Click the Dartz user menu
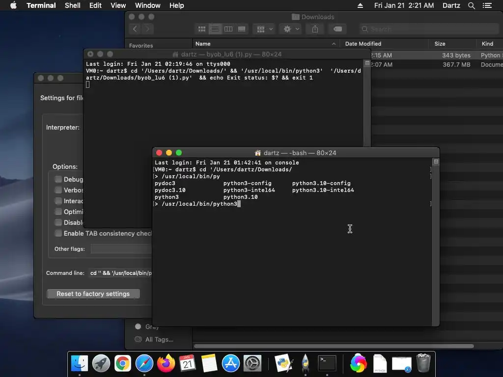This screenshot has height=377, width=503. tap(451, 5)
